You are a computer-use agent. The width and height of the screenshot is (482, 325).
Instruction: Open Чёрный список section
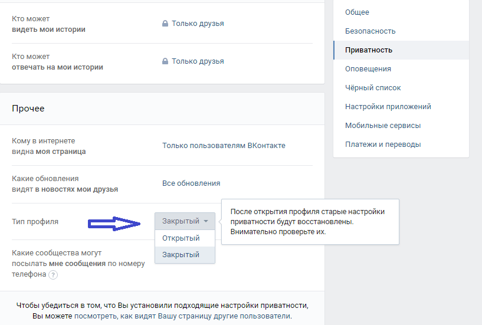[x=401, y=88]
